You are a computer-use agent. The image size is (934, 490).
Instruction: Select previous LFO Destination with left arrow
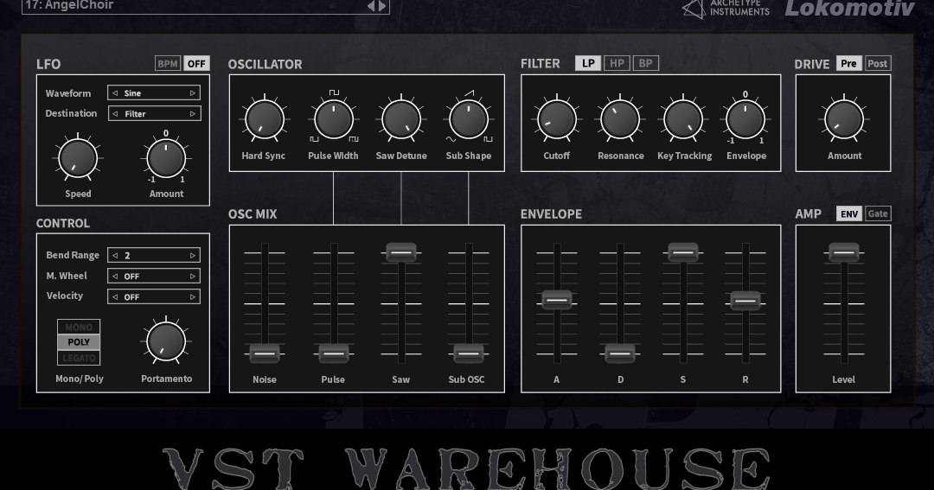tap(115, 114)
